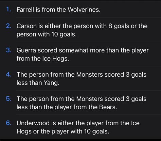Click the name Yang in clue 4
161x141 pixels.
51,83
